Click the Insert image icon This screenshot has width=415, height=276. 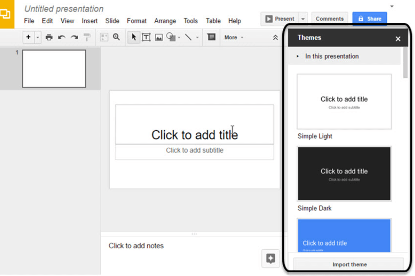point(159,37)
